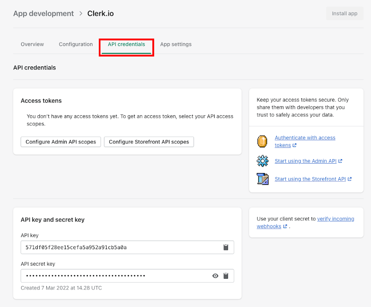
Task: Switch to the Configuration tab
Action: 75,44
